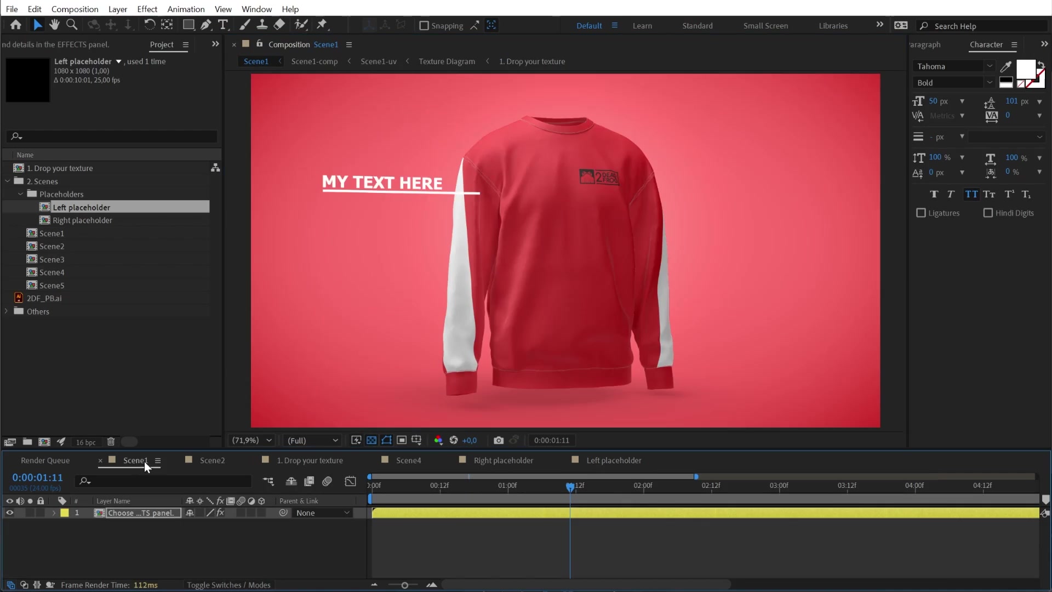Click Toggle Switches / Modes button
This screenshot has width=1052, height=592.
(x=228, y=585)
